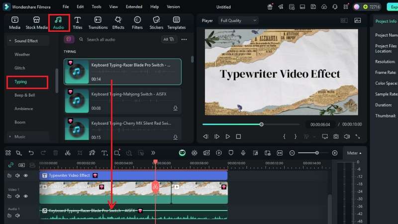Image resolution: width=398 pixels, height=224 pixels.
Task: Select the Beep & Bell category
Action: [x=24, y=95]
